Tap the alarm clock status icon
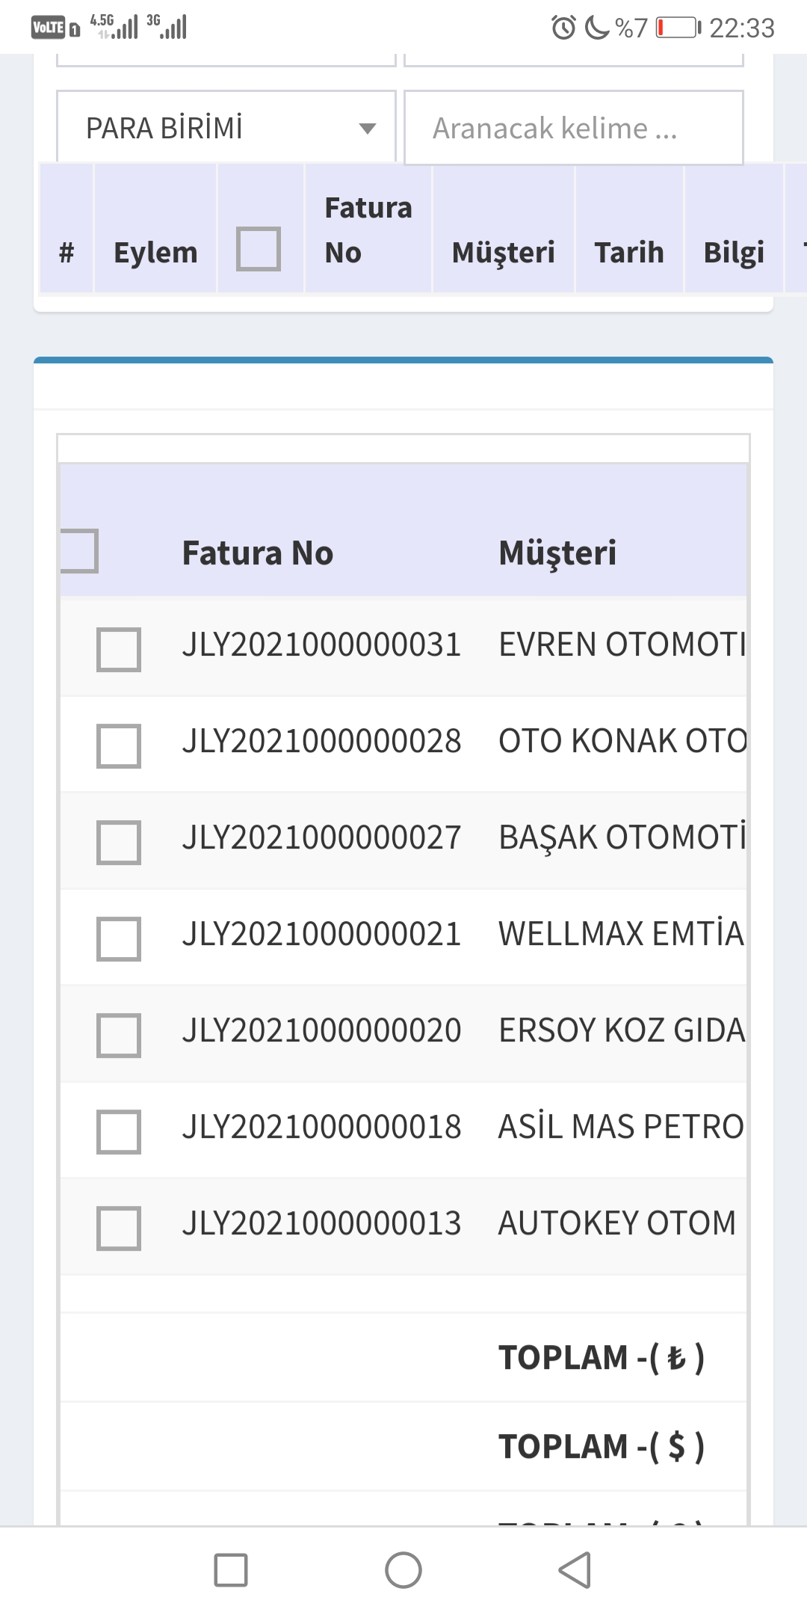Screen dimensions: 807x1615 point(563,28)
